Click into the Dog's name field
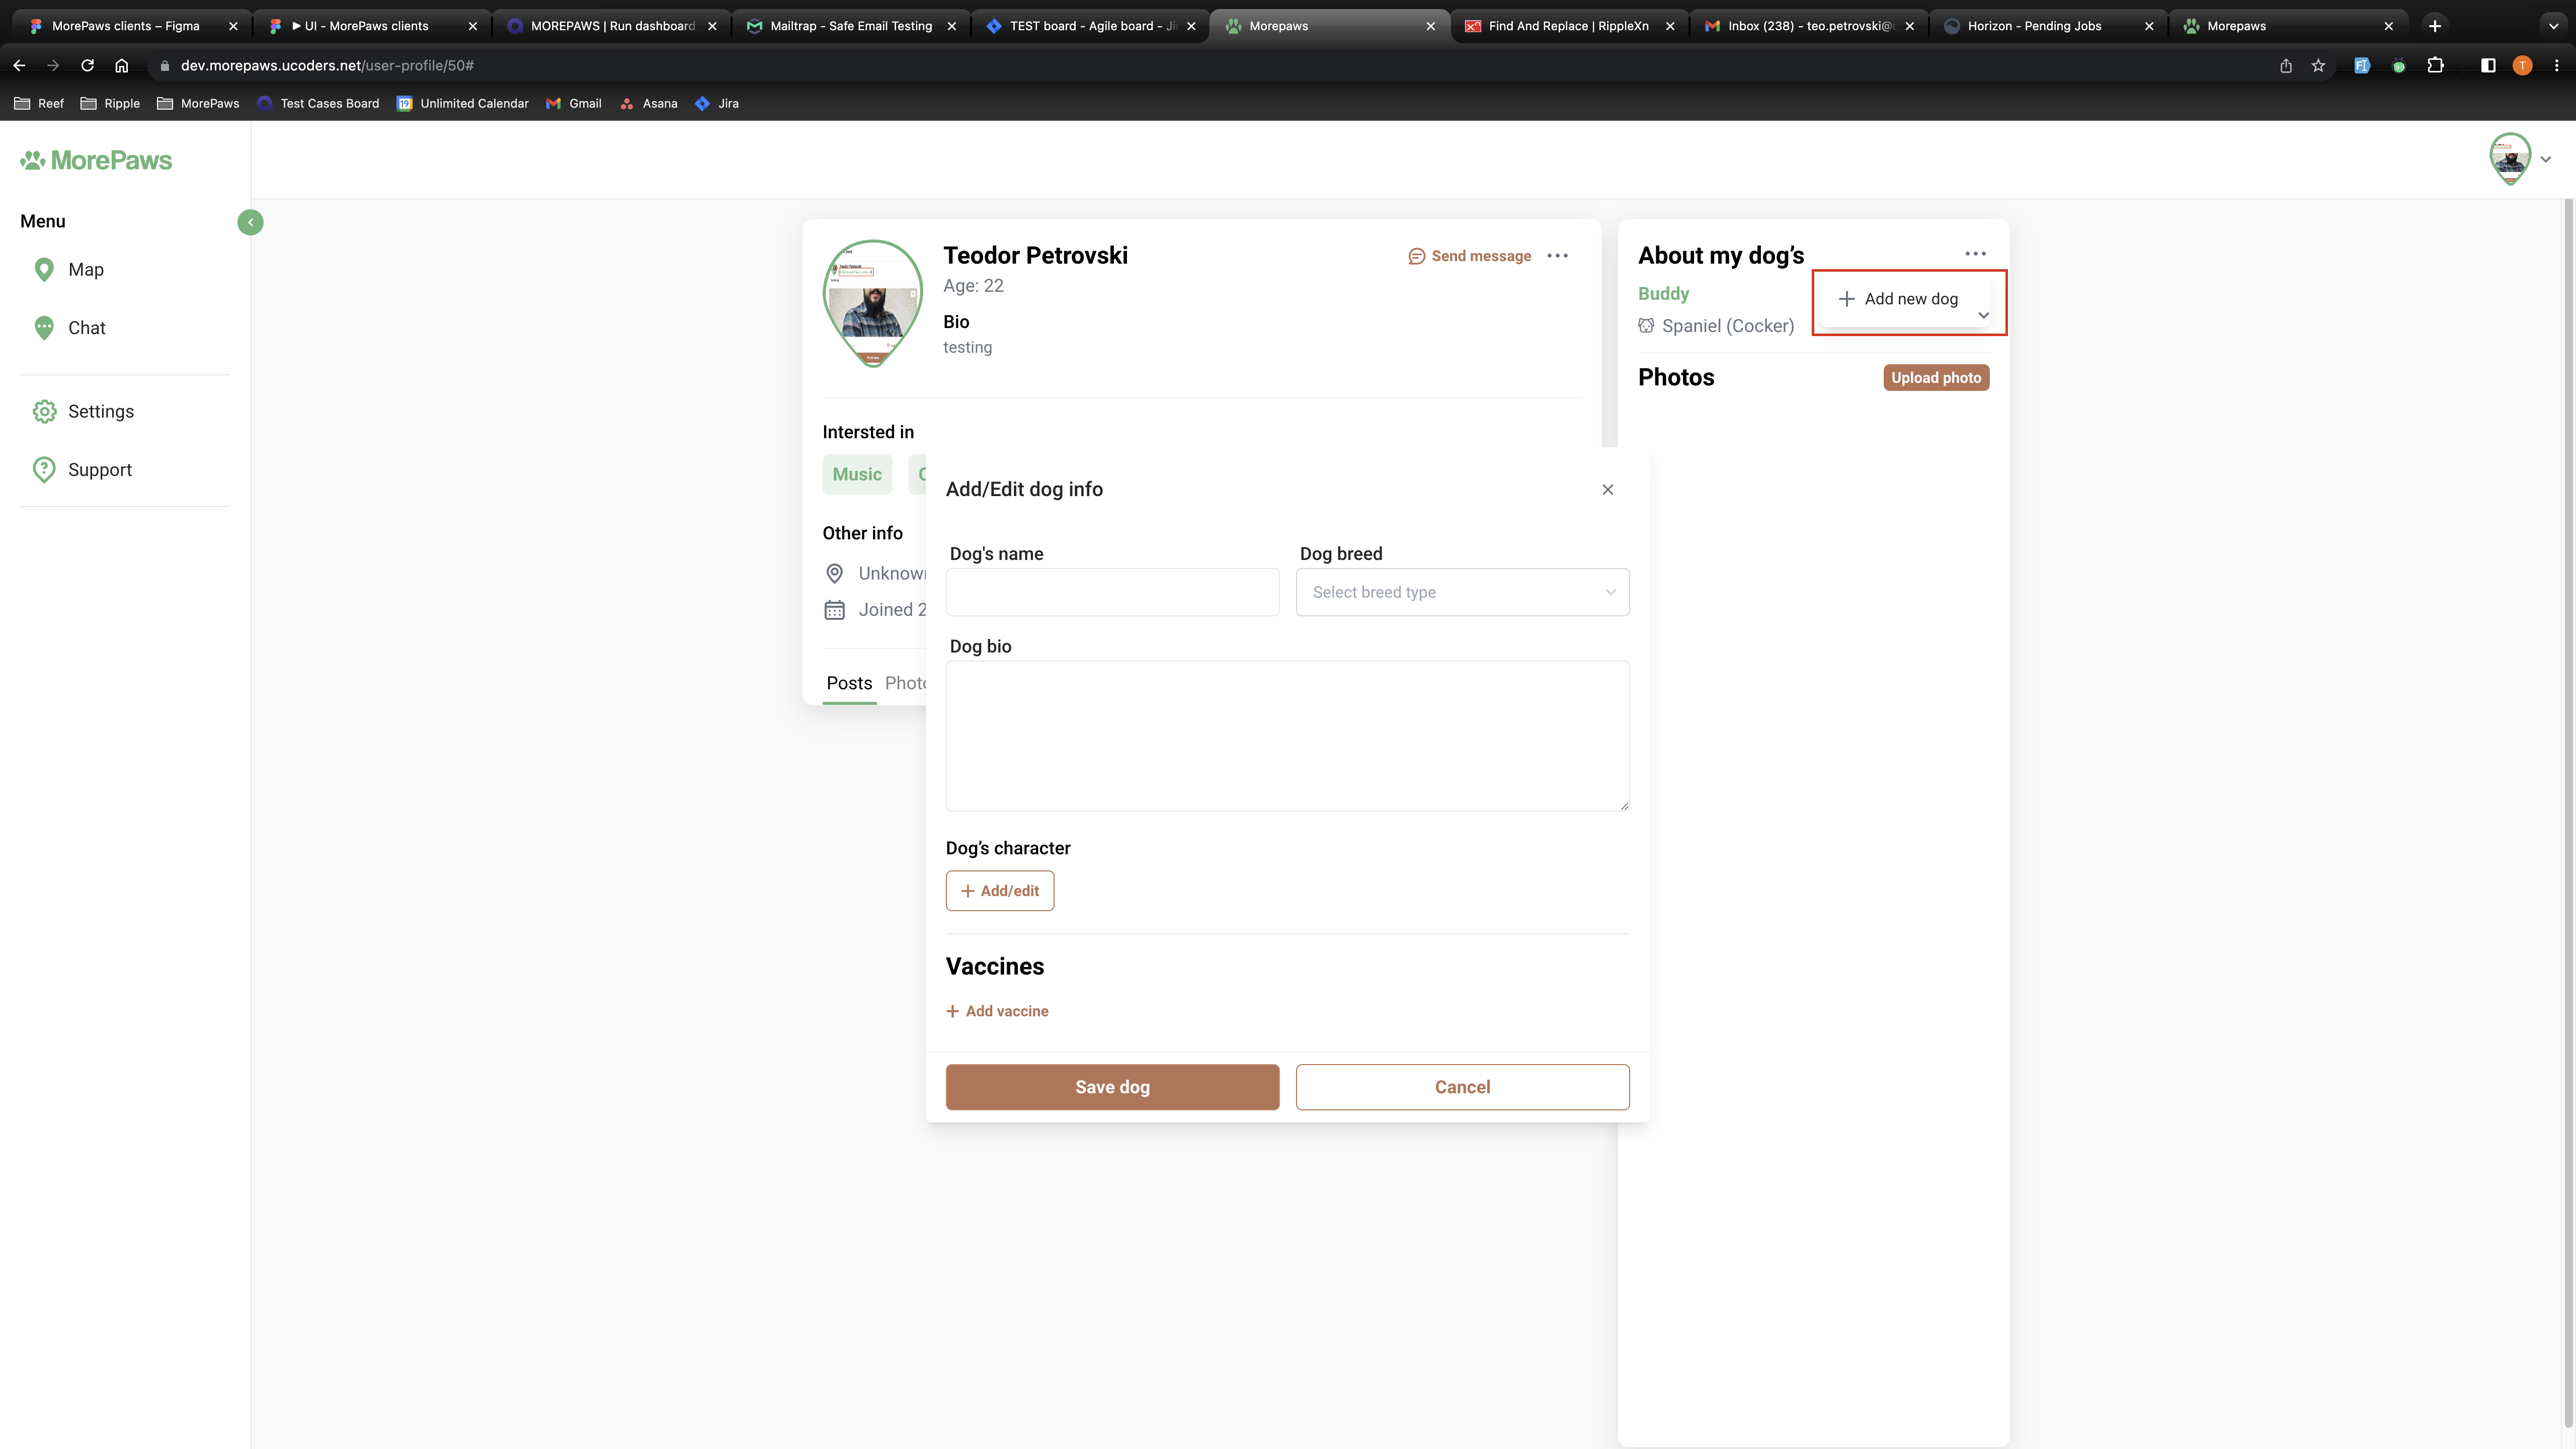Screen dimensions: 2576x1449 pos(1112,592)
